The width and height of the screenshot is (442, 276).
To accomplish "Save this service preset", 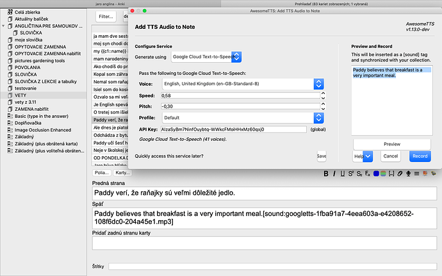I will pos(322,156).
